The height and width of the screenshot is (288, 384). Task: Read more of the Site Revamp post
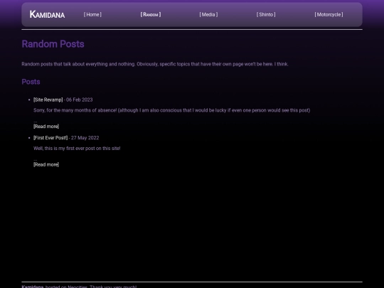click(46, 127)
